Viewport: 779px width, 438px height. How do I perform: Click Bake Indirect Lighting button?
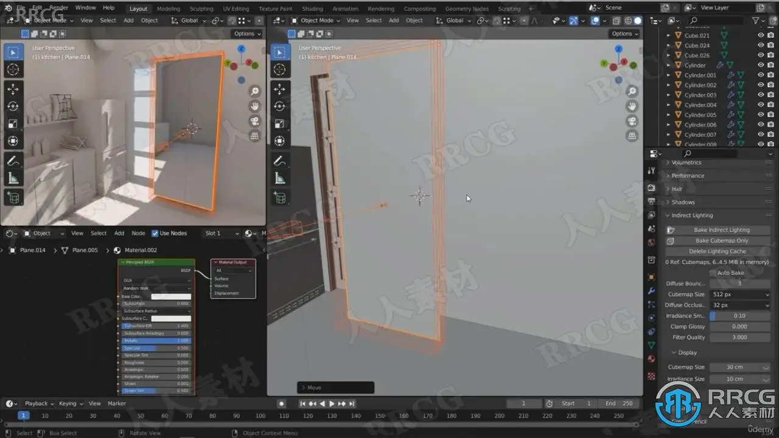[x=718, y=230]
